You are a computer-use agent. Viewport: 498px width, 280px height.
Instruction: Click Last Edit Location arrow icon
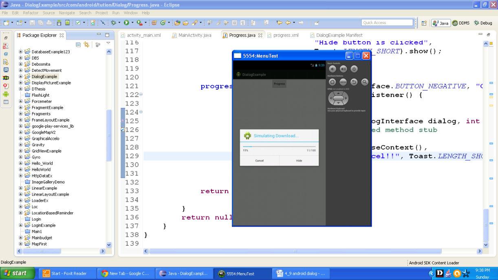[279, 23]
